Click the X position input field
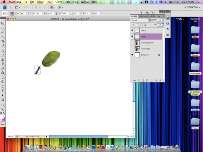The image size is (203, 152). tap(21, 13)
